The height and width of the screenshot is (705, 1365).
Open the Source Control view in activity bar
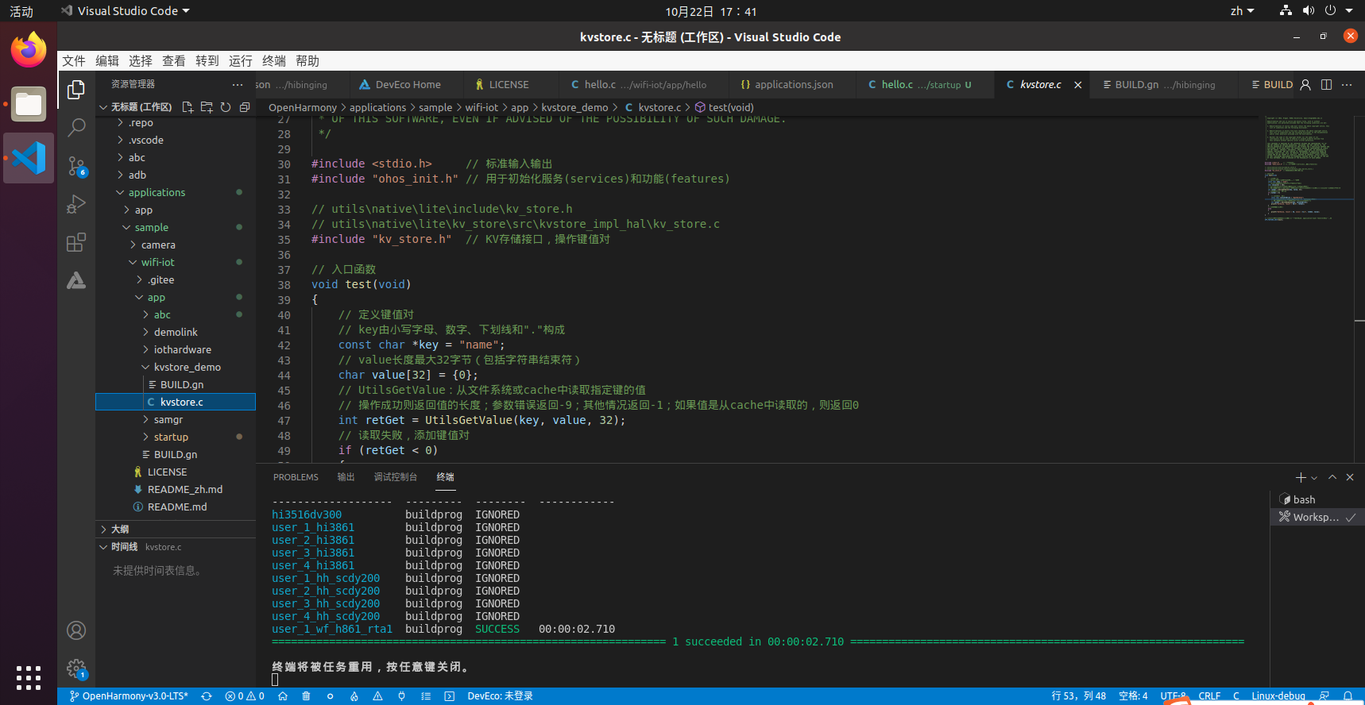(76, 166)
